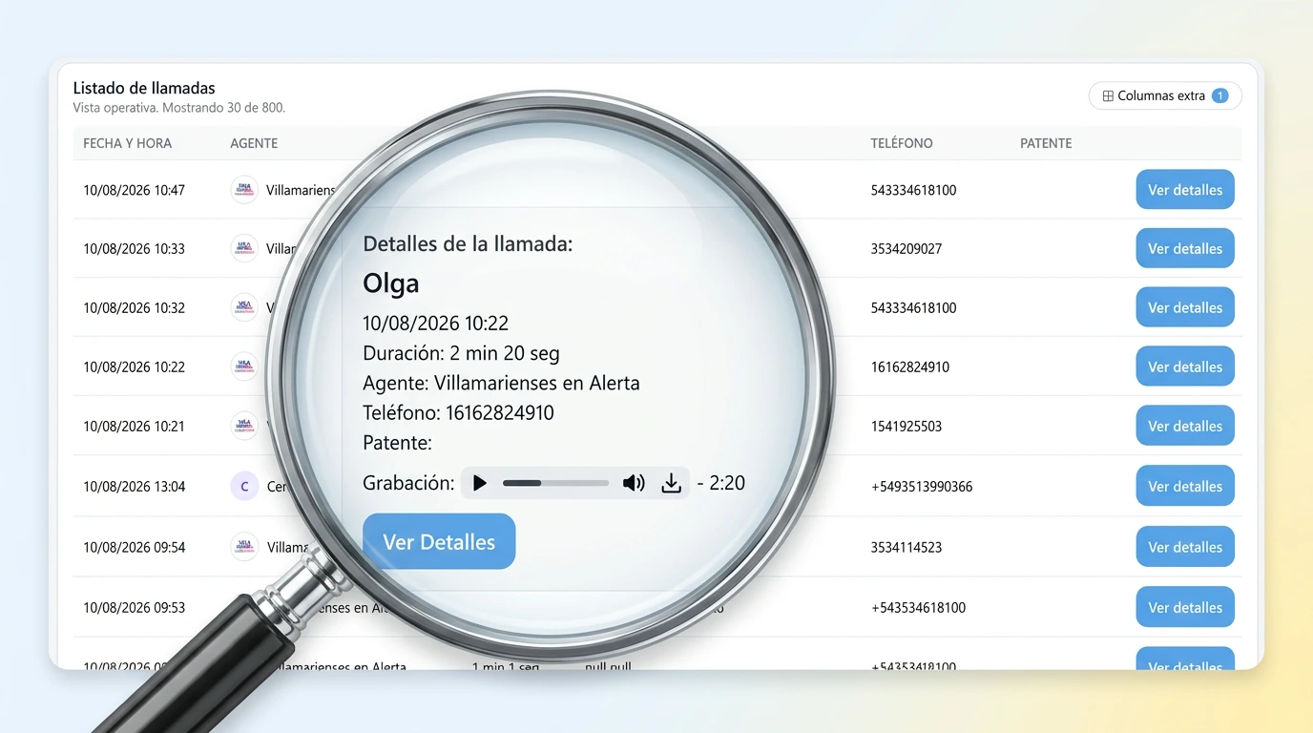This screenshot has width=1313, height=733.
Task: Click phone number 1541925503
Action: [x=907, y=426]
